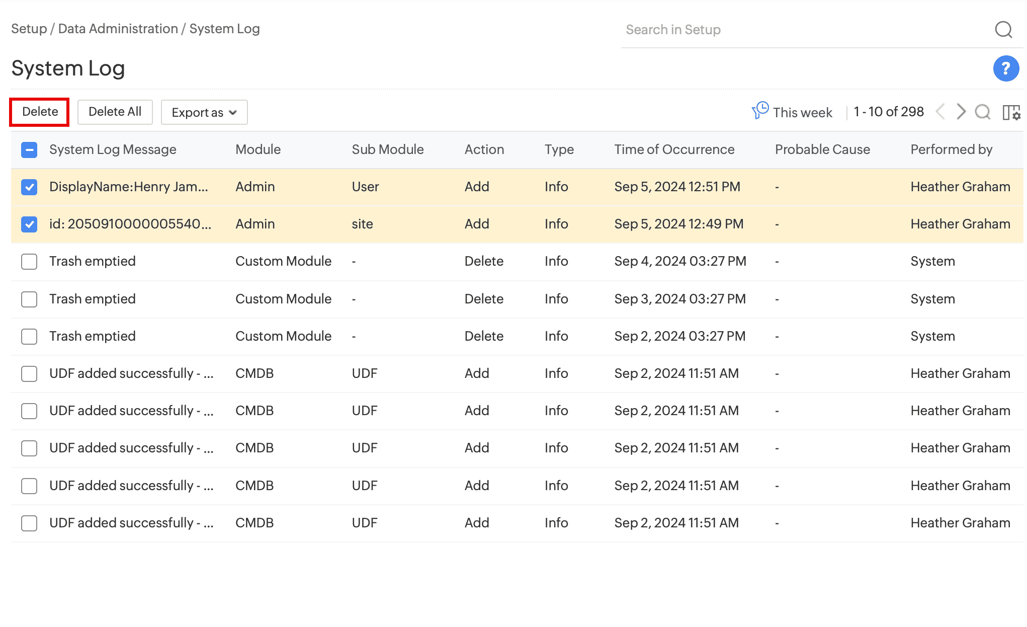Check the Sep 4 Trash emptied row

[29, 262]
